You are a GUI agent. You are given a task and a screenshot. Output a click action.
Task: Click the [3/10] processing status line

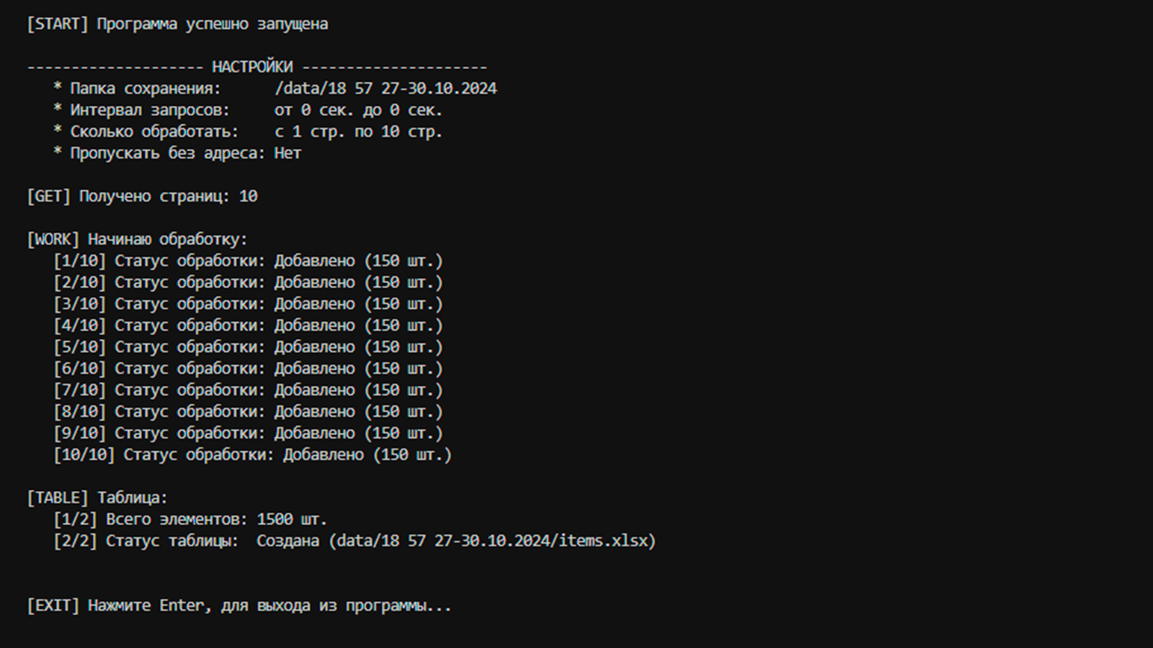pyautogui.click(x=248, y=304)
